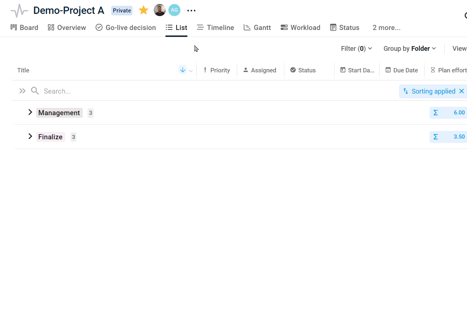Viewport: 467px width, 321px height.
Task: Open the Filter dropdown
Action: (x=356, y=49)
